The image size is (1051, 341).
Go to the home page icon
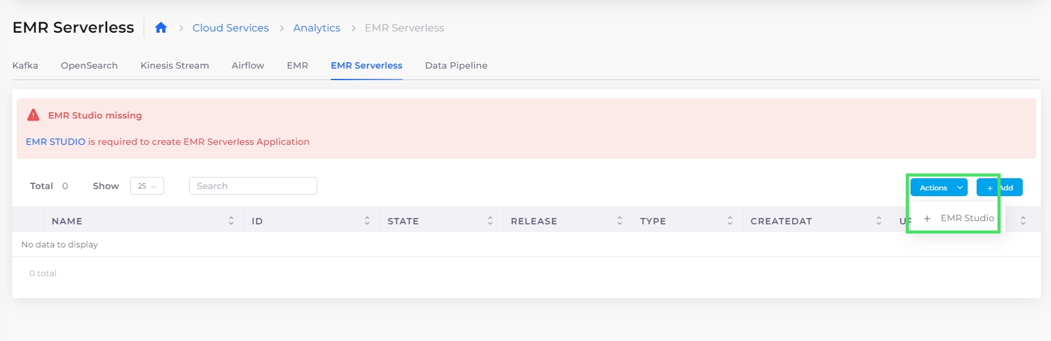161,28
